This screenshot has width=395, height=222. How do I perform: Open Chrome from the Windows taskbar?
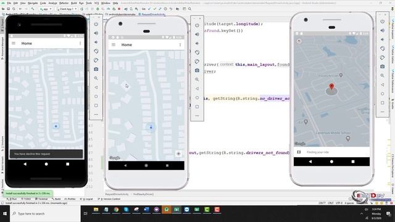(116, 210)
